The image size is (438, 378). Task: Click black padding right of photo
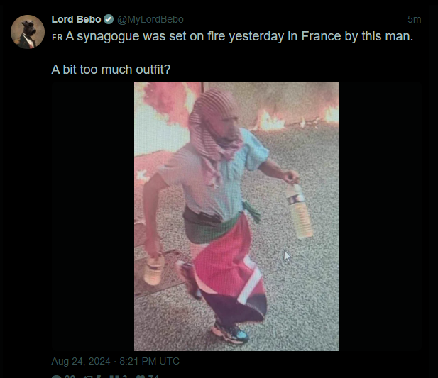tap(380, 216)
